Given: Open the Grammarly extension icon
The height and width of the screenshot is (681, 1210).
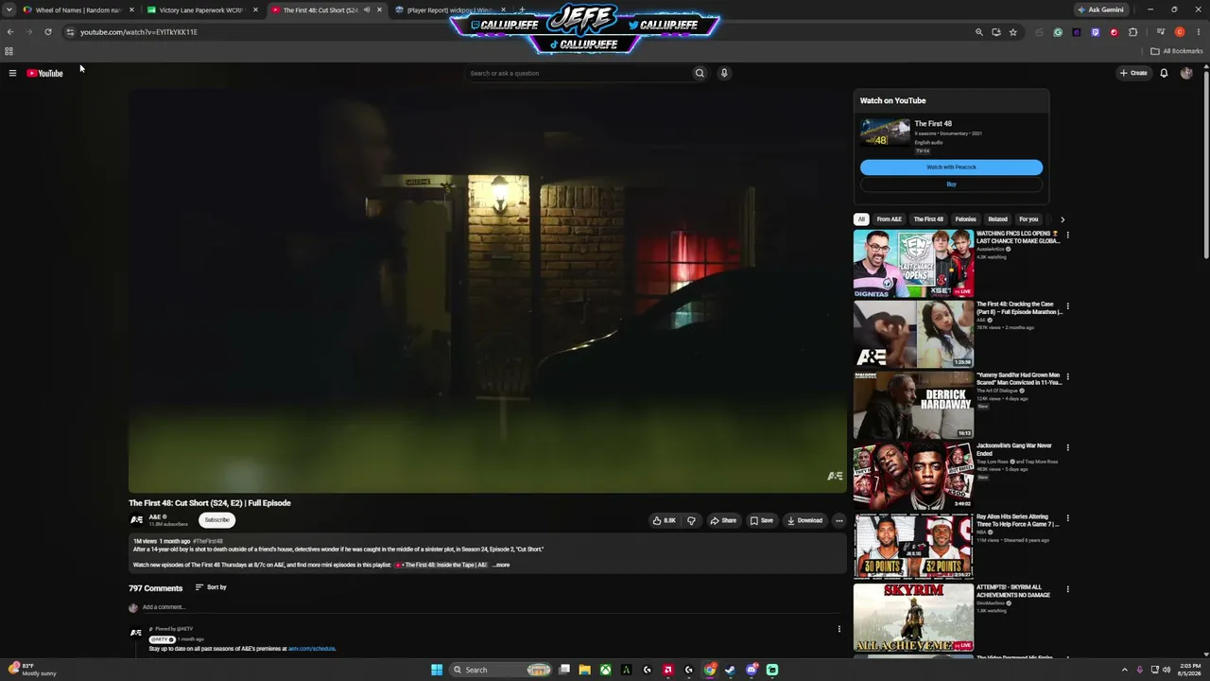Looking at the screenshot, I should tap(1058, 32).
